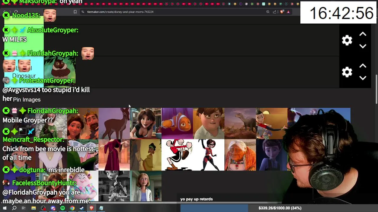Open OBS Studio from the taskbar
Screen dimensions: 378x212
click(x=43, y=208)
